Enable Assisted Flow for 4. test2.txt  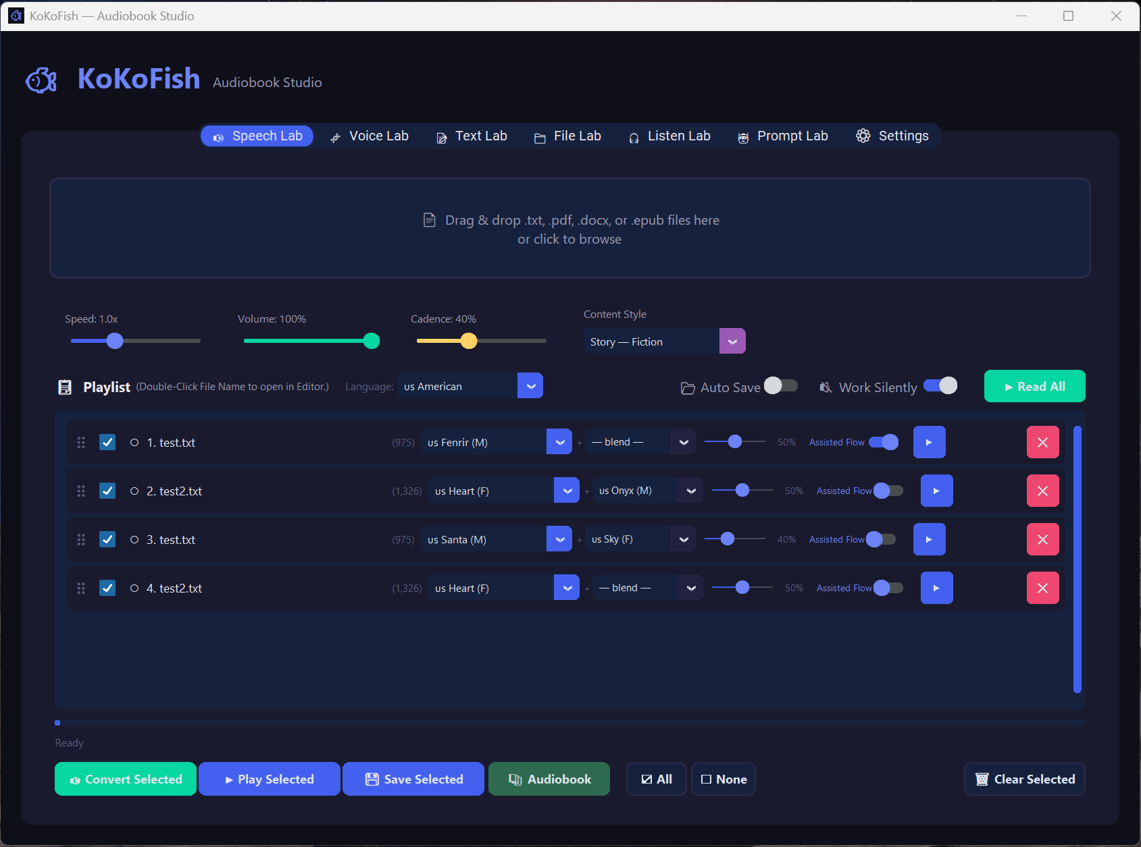[x=888, y=588]
